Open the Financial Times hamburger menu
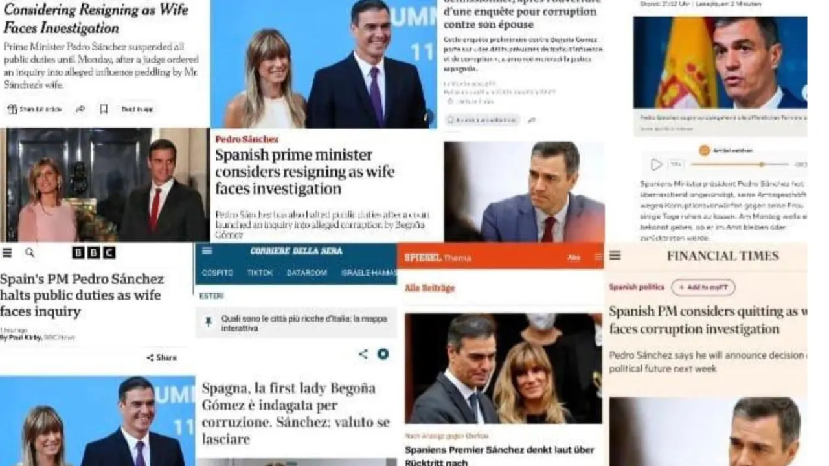The image size is (829, 466). (x=615, y=256)
